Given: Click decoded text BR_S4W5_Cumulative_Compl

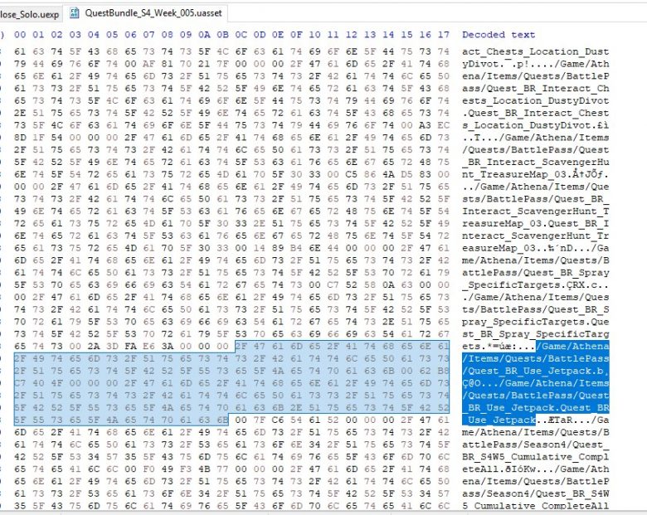Looking at the screenshot, I should [x=536, y=457].
